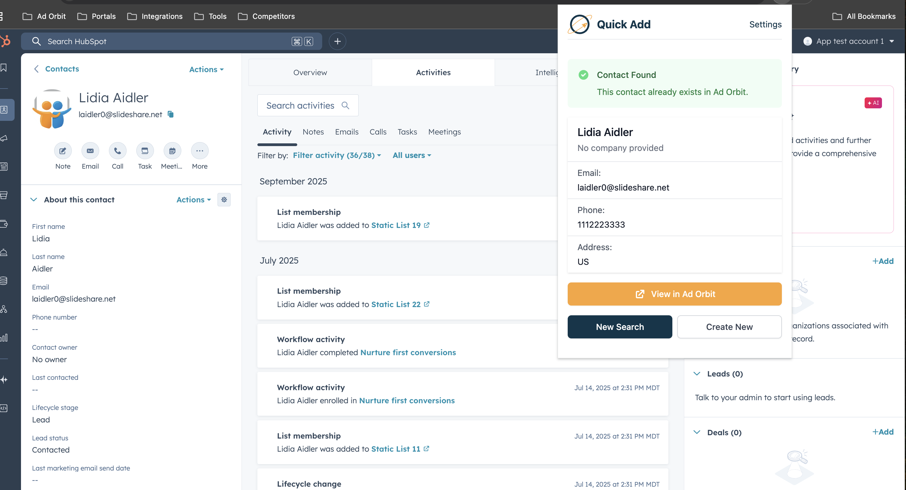
Task: Click the Call phone icon
Action: click(x=117, y=151)
